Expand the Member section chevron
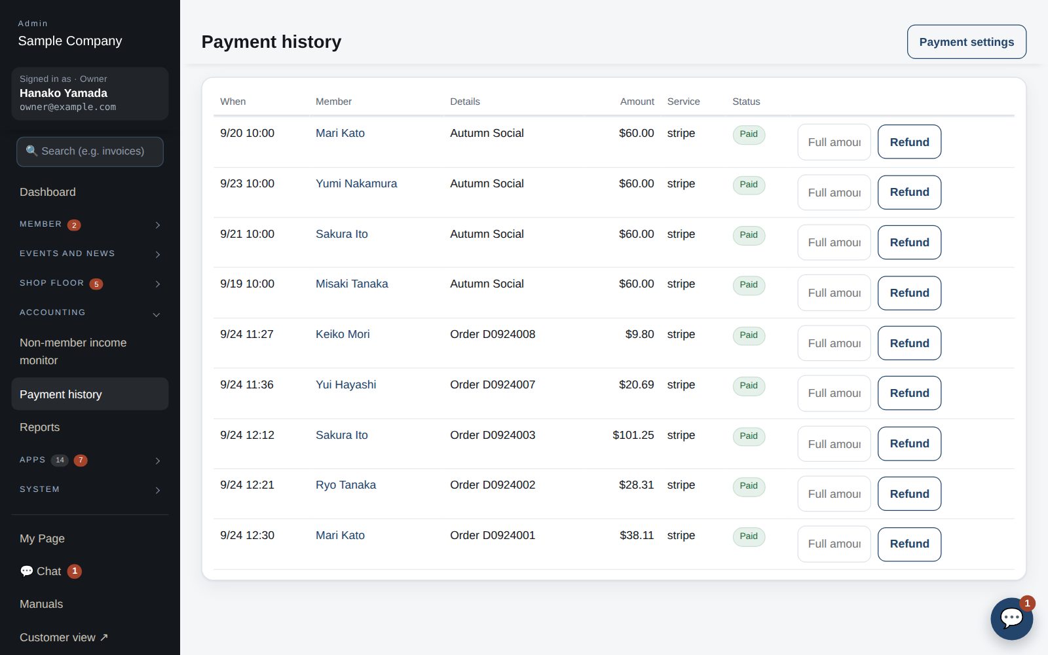1048x655 pixels. tap(158, 225)
